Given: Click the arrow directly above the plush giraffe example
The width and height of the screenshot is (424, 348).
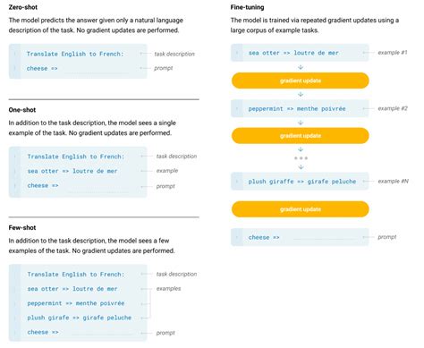Looking at the screenshot, I should tap(301, 167).
